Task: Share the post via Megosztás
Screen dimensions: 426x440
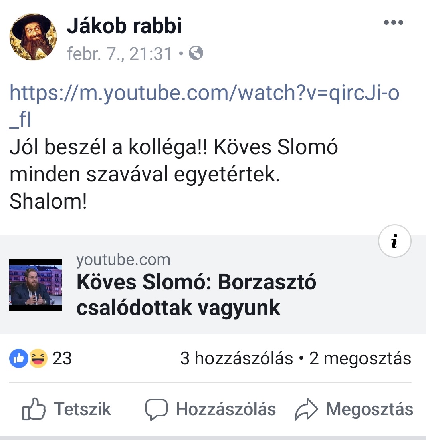Action: tap(354, 409)
